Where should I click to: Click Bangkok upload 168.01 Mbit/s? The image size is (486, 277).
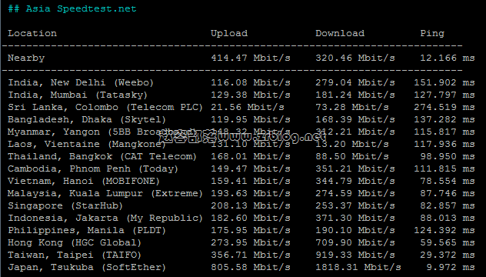(251, 156)
